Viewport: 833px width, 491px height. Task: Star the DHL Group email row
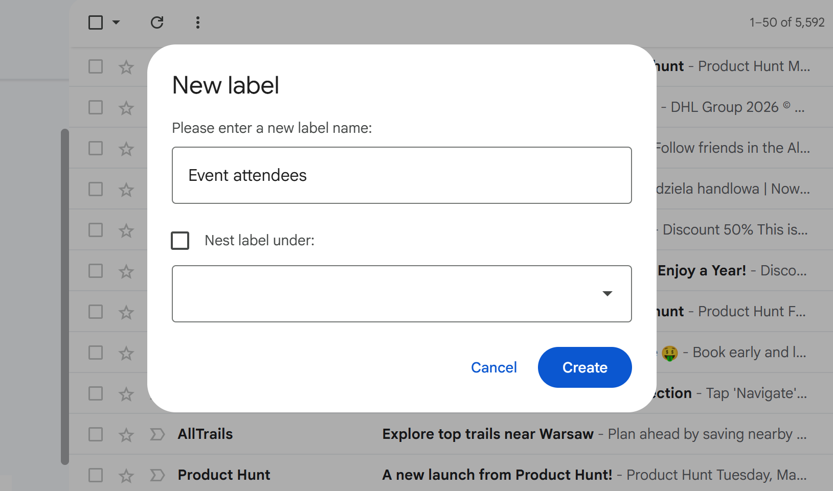pyautogui.click(x=126, y=108)
